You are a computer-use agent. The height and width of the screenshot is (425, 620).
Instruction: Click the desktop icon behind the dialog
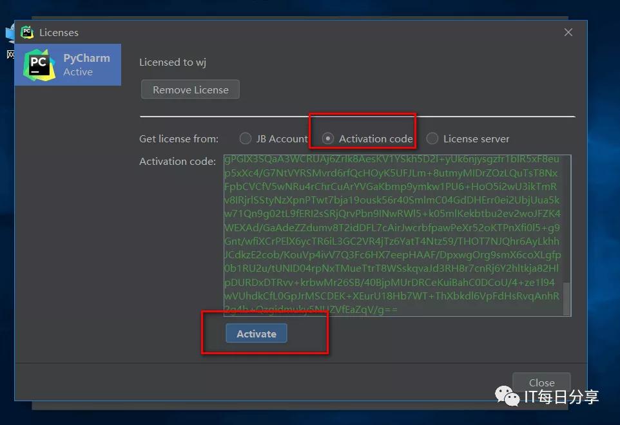click(x=10, y=41)
